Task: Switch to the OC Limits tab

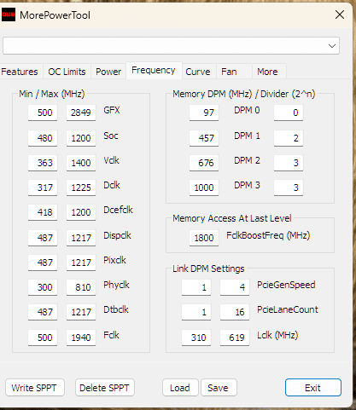Action: (x=67, y=72)
